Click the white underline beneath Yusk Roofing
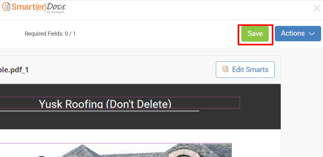This screenshot has height=157, width=323. [x=100, y=111]
